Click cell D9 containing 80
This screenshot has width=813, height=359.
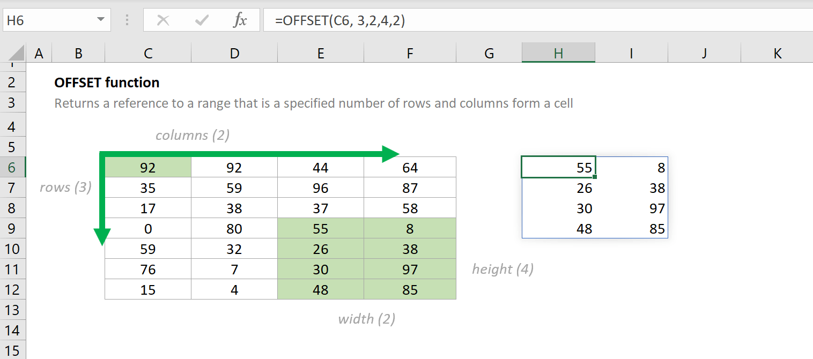(x=234, y=229)
